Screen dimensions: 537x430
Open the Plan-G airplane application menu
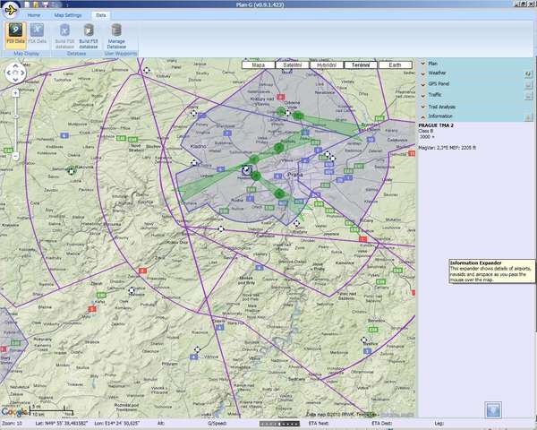click(11, 10)
